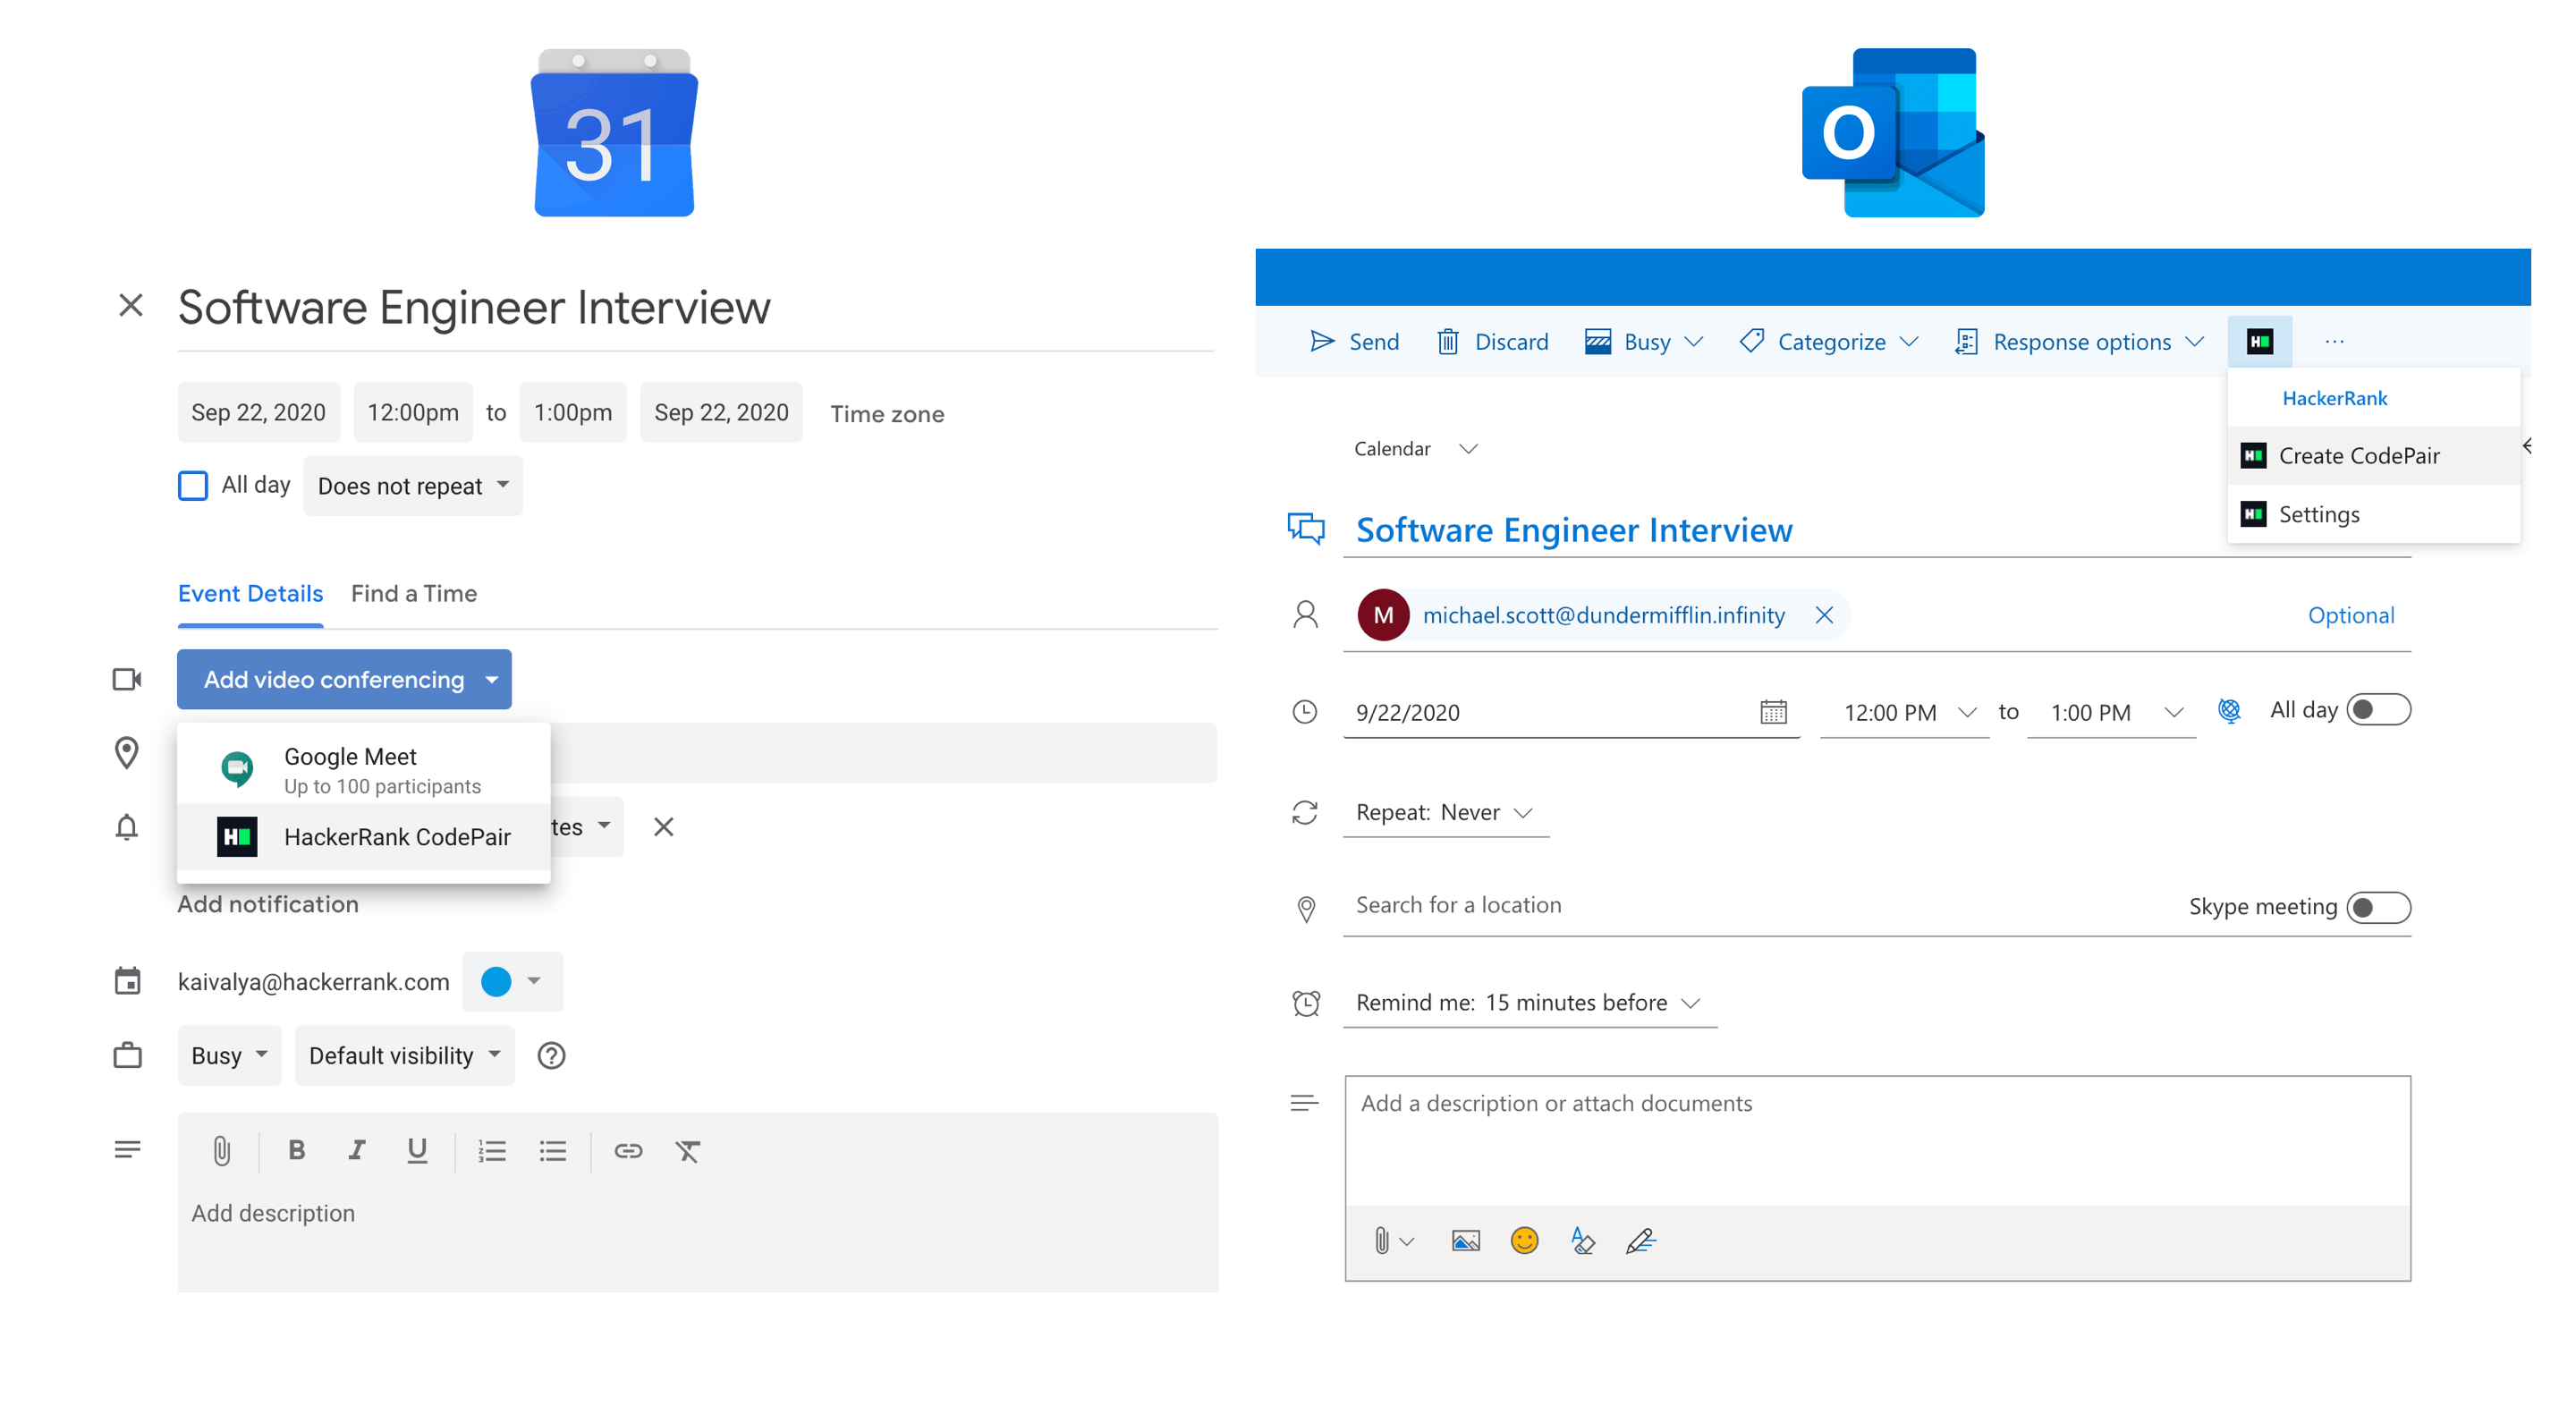This screenshot has width=2576, height=1406.
Task: Switch to the Find a Time tab
Action: click(x=414, y=593)
